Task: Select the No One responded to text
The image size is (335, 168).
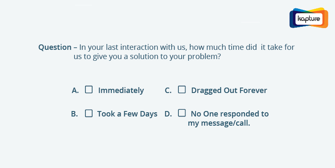Action: tap(229, 114)
